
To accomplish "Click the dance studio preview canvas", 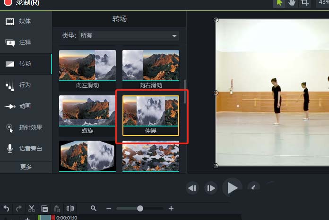I will (272, 93).
